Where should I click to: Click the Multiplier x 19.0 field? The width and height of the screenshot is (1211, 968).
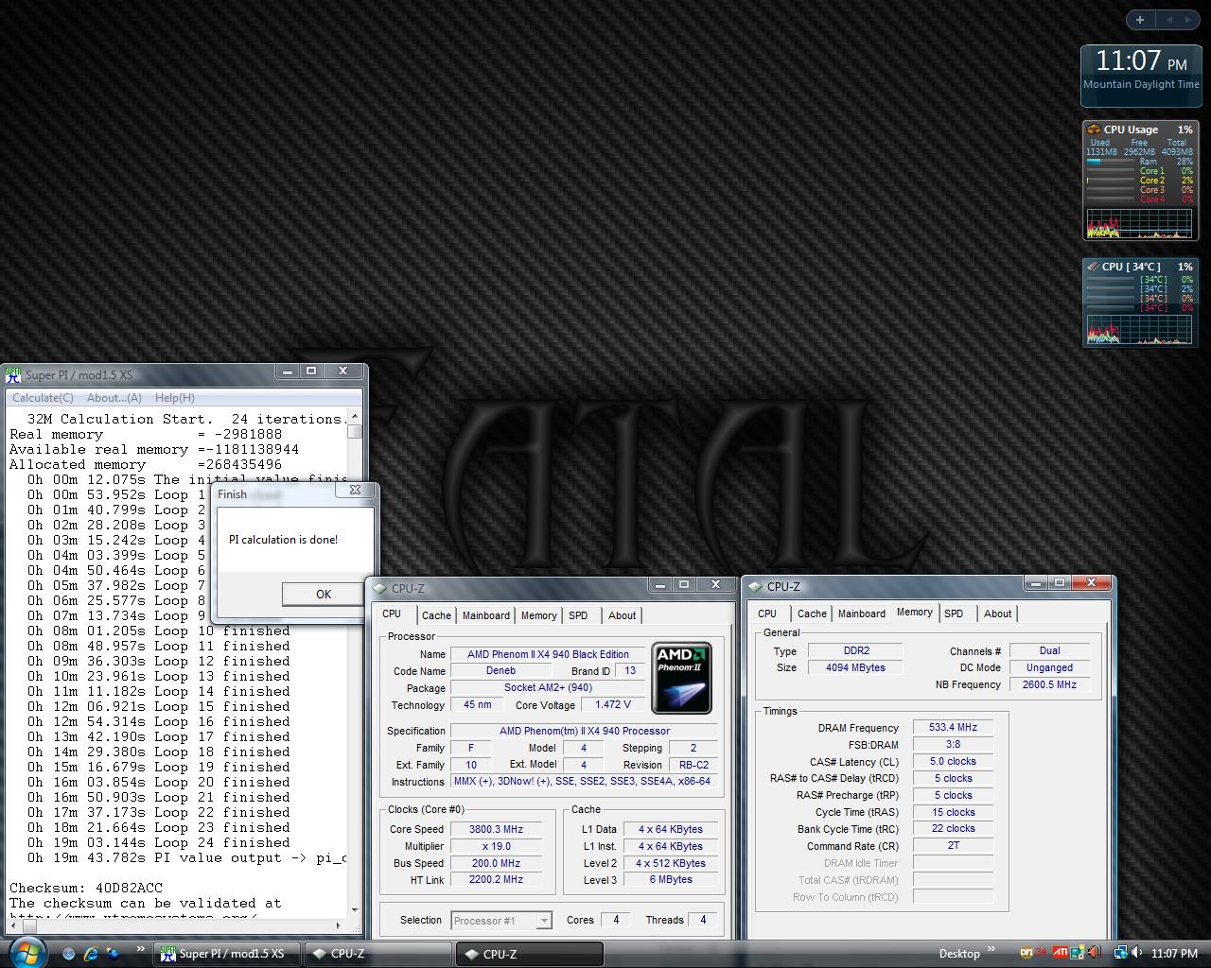pyautogui.click(x=496, y=846)
